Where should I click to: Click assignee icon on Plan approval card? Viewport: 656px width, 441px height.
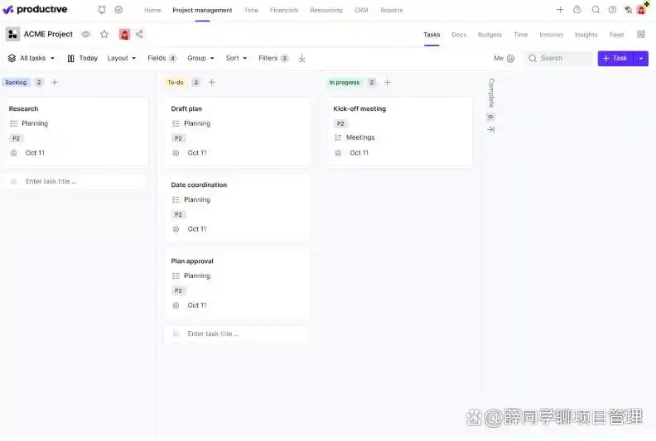click(x=176, y=305)
